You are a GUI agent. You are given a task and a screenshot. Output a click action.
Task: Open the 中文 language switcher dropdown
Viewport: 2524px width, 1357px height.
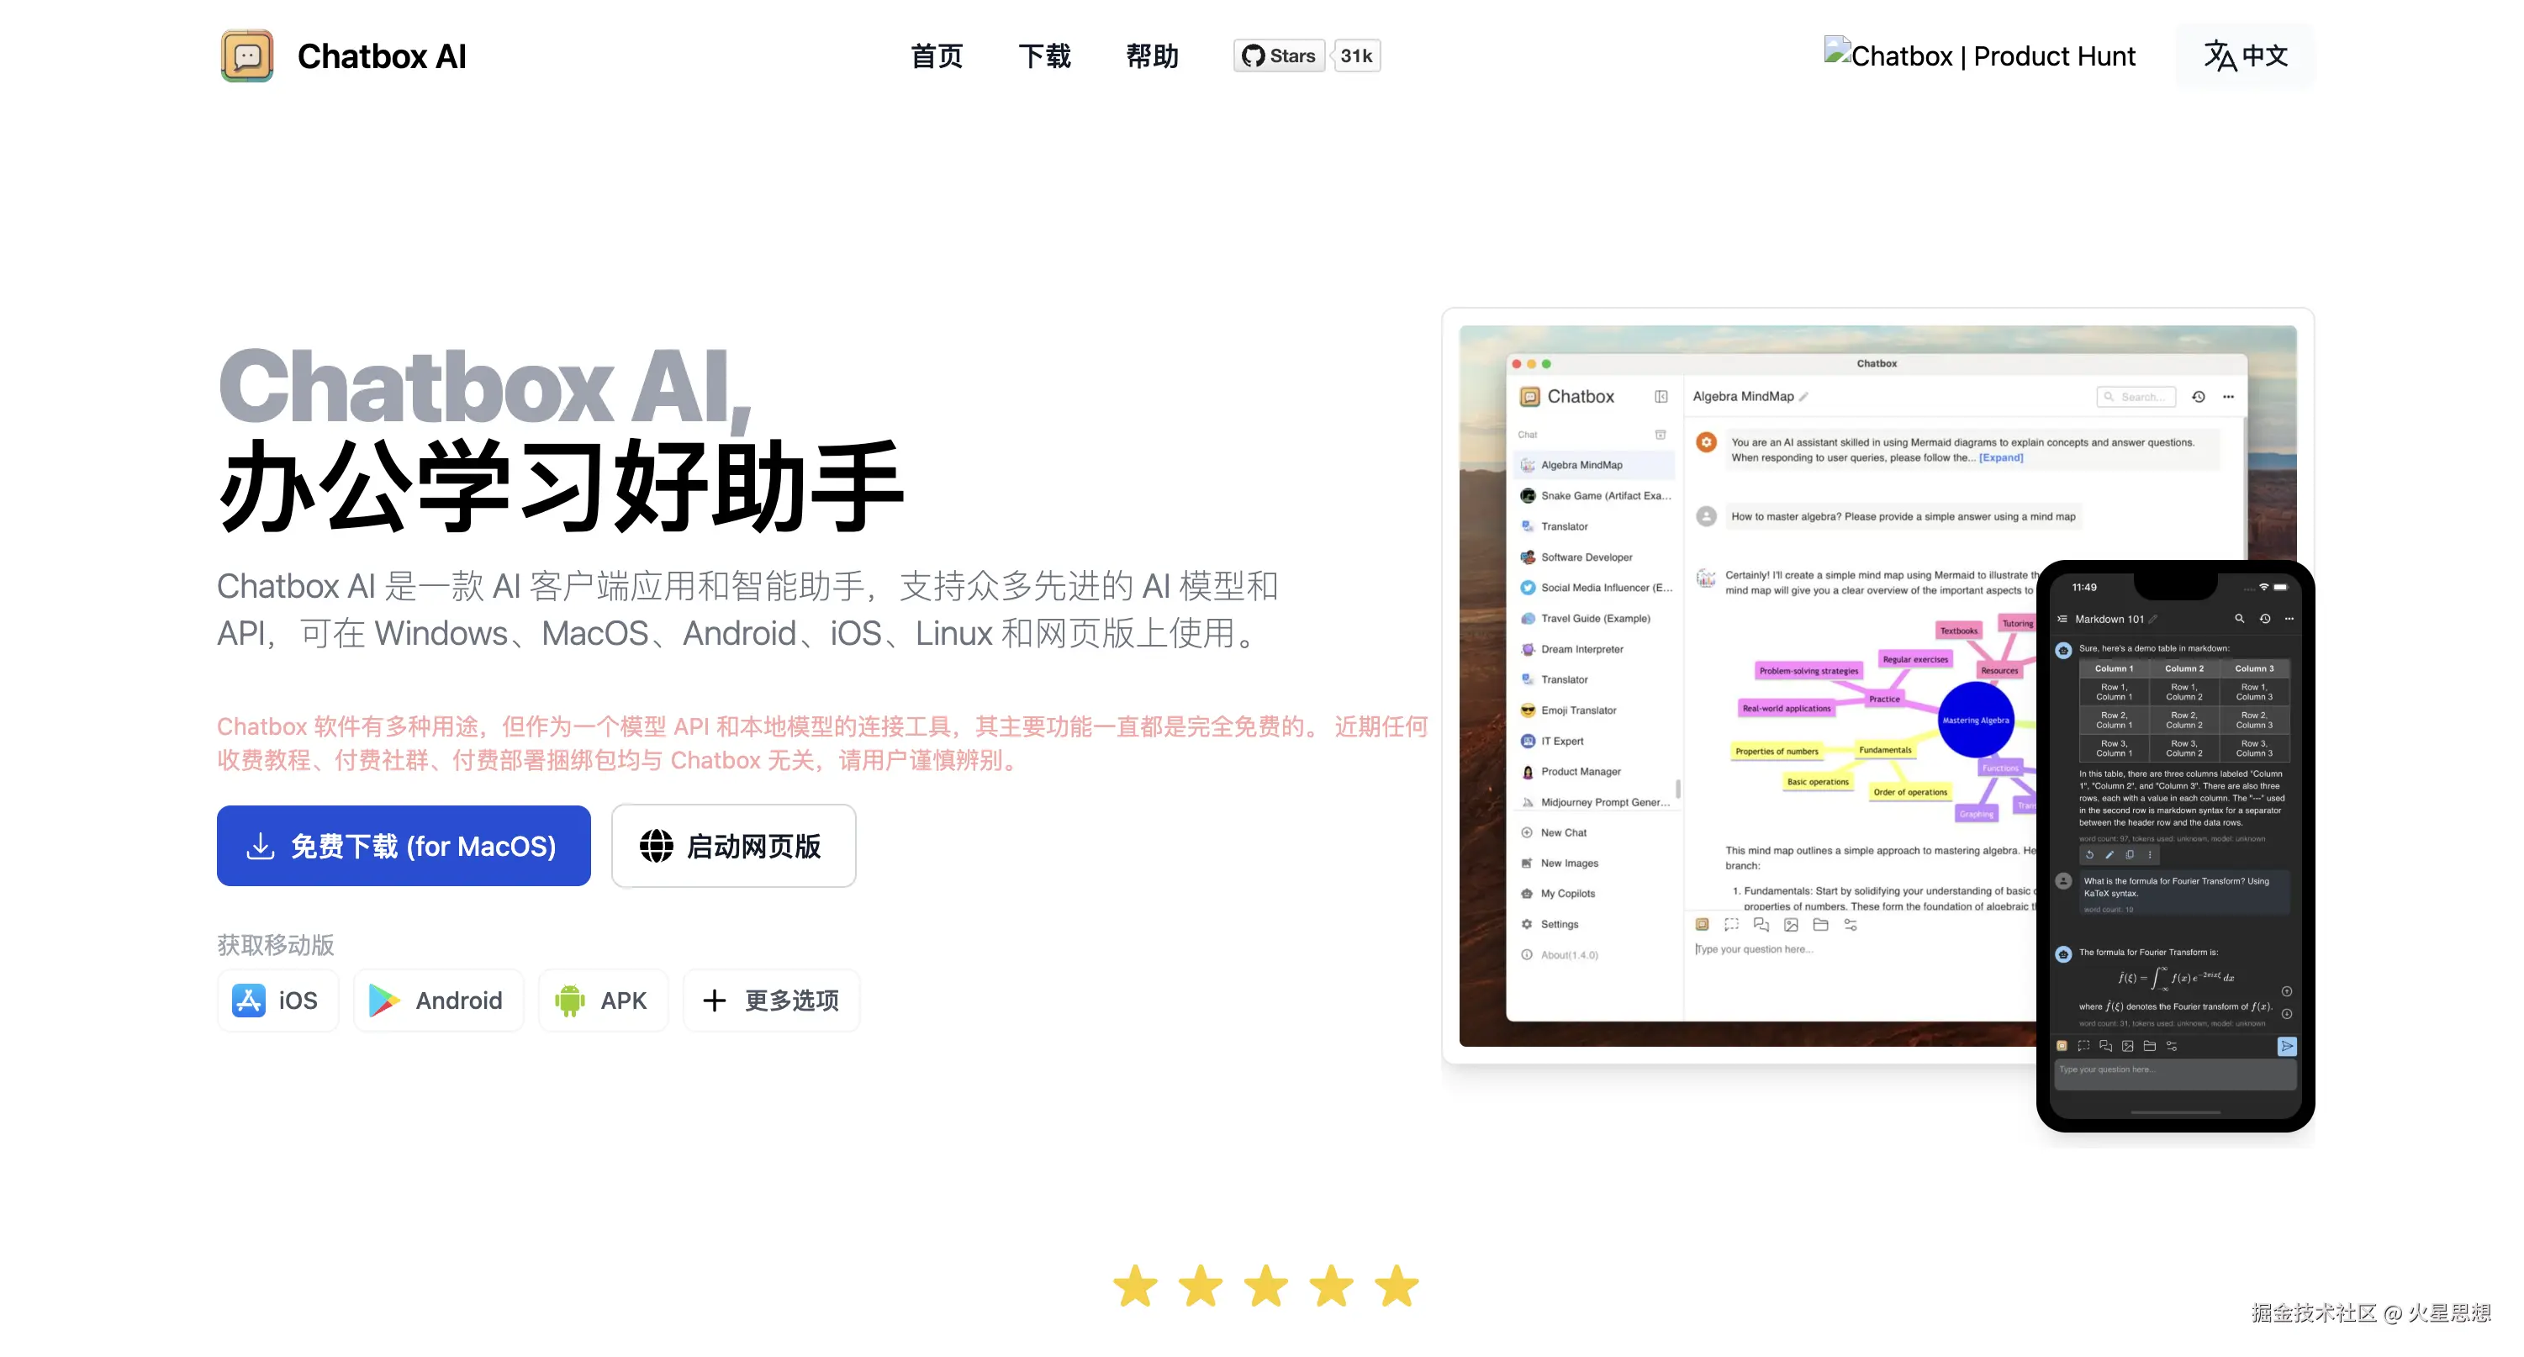click(x=2245, y=55)
